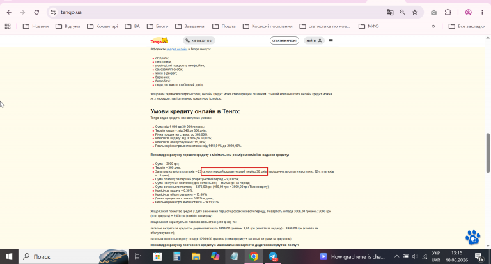
Task: Open the Завдання bookmarks folder
Action: coord(190,26)
